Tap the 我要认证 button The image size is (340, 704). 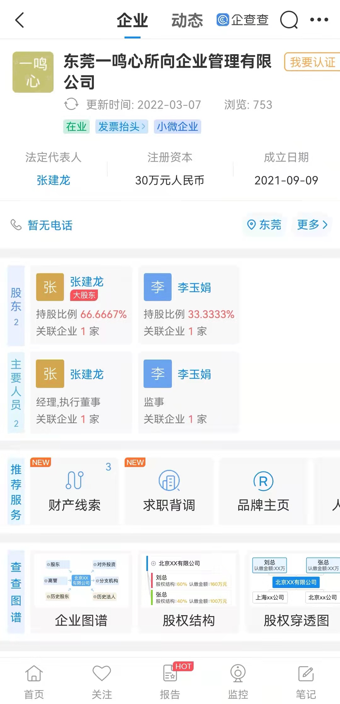[312, 62]
